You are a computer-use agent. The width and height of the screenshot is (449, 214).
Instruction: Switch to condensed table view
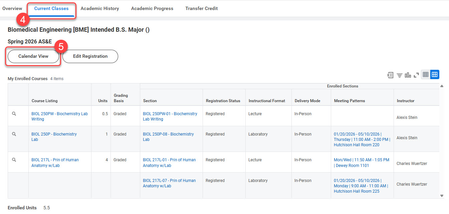(x=425, y=74)
